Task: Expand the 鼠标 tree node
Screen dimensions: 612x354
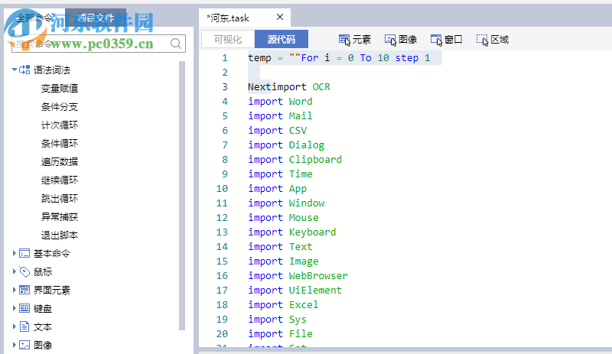Action: (15, 271)
